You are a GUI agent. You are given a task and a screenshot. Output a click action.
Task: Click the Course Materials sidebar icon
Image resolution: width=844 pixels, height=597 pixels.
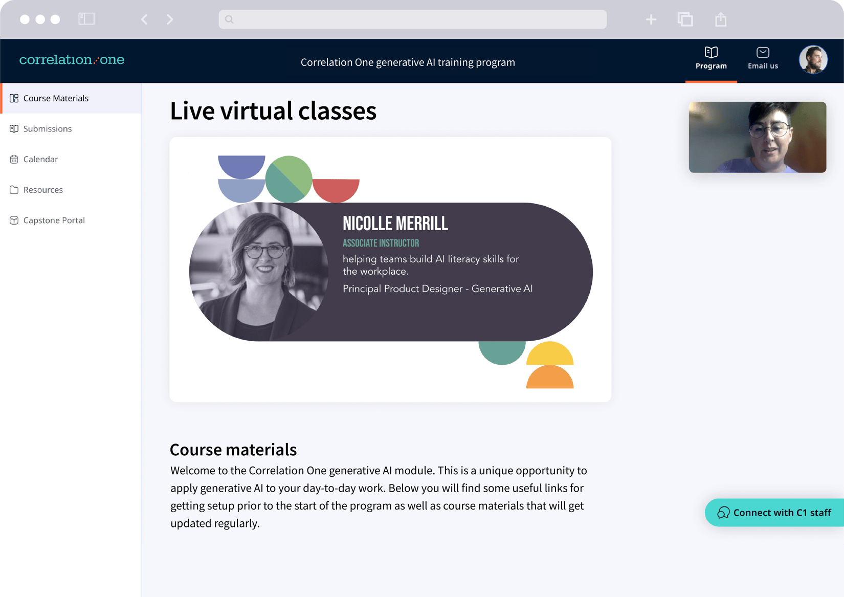point(14,98)
